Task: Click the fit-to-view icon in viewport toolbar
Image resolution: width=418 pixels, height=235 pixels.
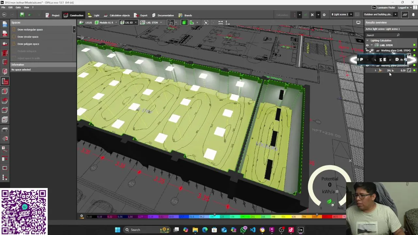Action: [206, 23]
